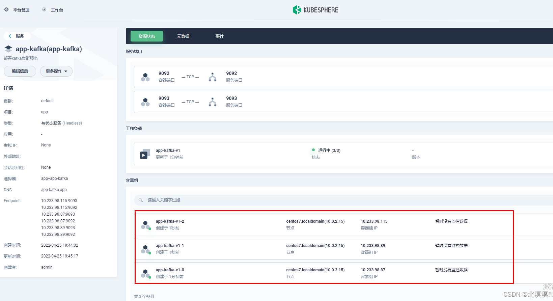Screen dimensions: 553x301
Task: Click no monitoring data text for app-kafka-v1-2
Action: tap(451, 221)
